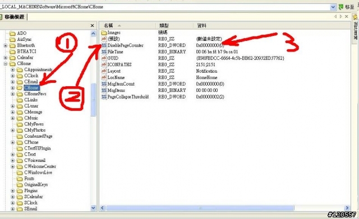Collapse the top-level CHome node

click(x=6, y=63)
